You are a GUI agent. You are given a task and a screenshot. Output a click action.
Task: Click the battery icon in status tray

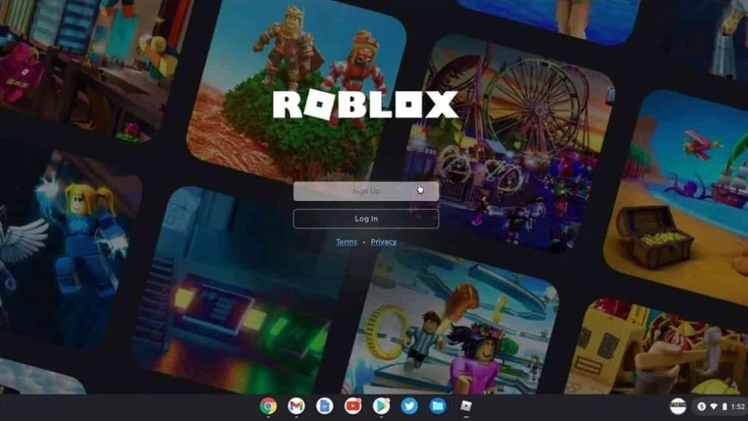pos(724,406)
